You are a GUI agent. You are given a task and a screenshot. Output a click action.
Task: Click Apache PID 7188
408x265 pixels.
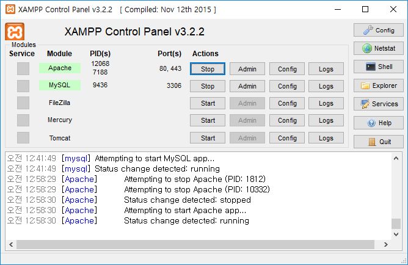tap(100, 72)
